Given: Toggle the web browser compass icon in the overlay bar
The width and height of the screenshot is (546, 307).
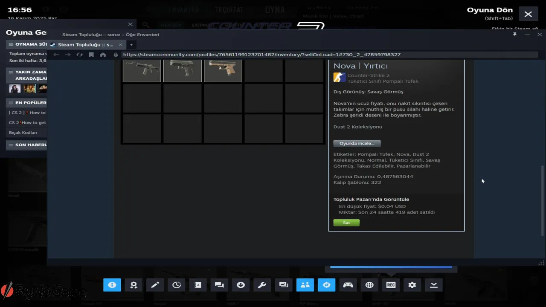Looking at the screenshot, I should pos(326,285).
